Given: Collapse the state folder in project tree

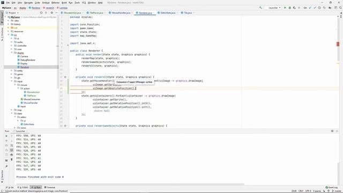Looking at the screenshot, I should point(12,113).
